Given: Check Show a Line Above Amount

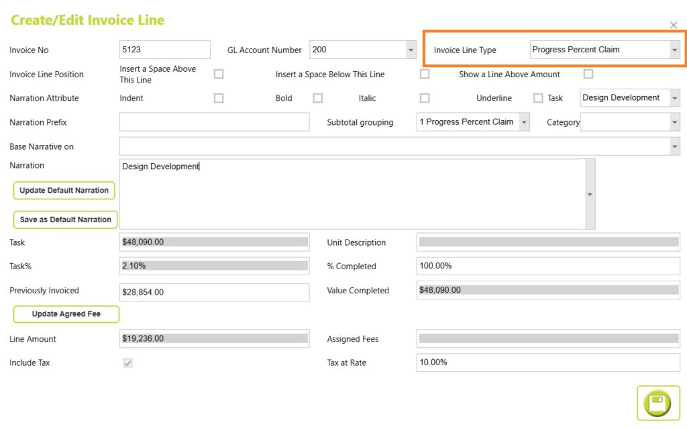Looking at the screenshot, I should (588, 74).
